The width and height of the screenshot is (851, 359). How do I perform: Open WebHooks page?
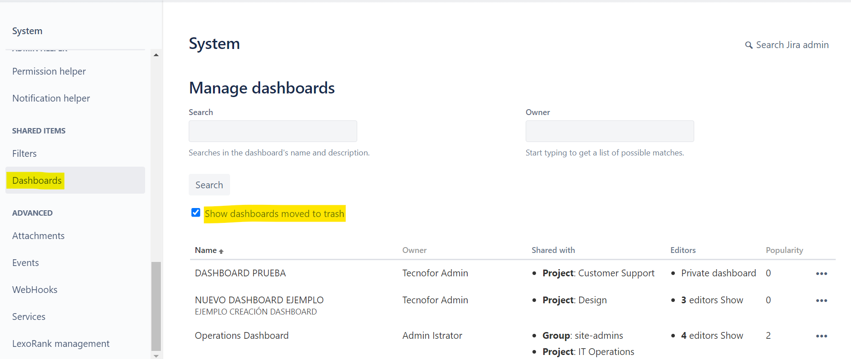point(35,290)
